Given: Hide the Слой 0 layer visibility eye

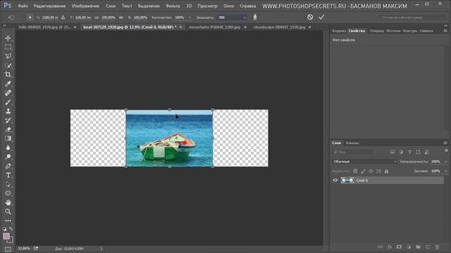Looking at the screenshot, I should 335,181.
